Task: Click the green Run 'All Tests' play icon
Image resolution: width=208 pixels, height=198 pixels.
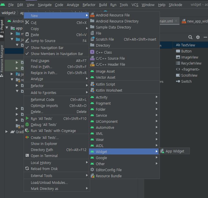Action: pos(27,118)
